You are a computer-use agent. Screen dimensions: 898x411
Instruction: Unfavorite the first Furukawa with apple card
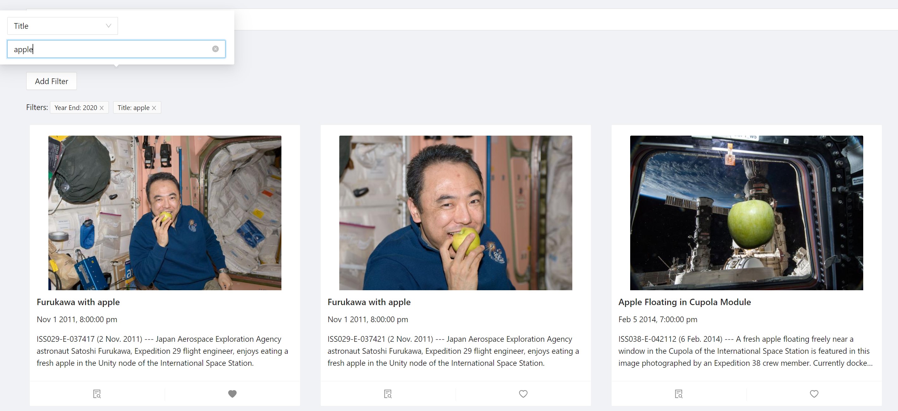pos(232,394)
